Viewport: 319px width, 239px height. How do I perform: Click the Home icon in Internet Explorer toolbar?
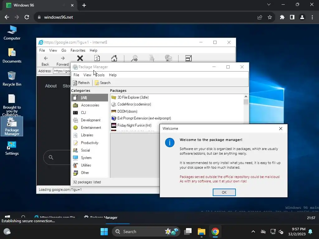tap(114, 58)
